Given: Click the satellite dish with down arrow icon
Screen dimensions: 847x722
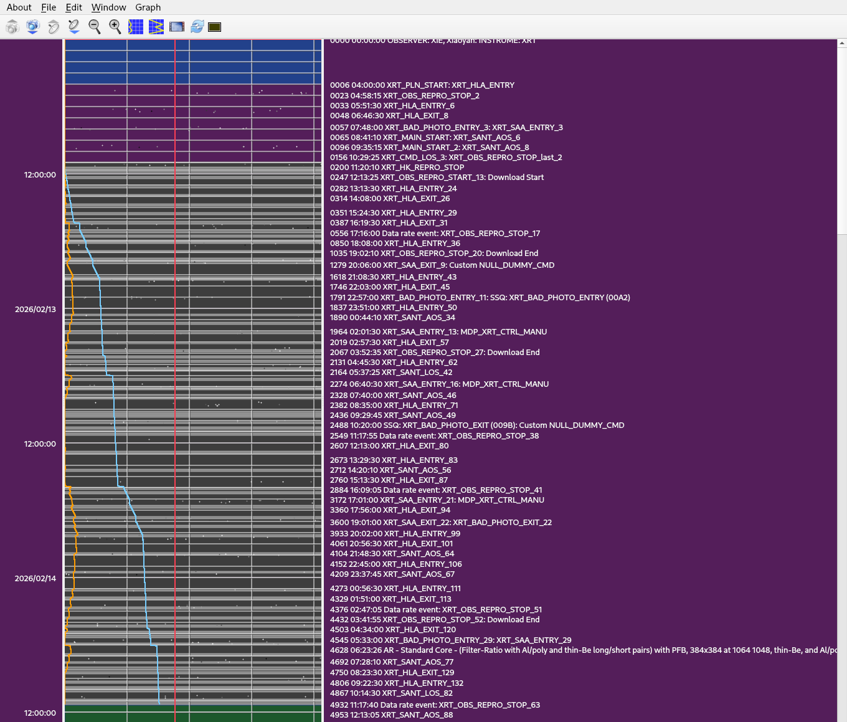Looking at the screenshot, I should tap(74, 27).
